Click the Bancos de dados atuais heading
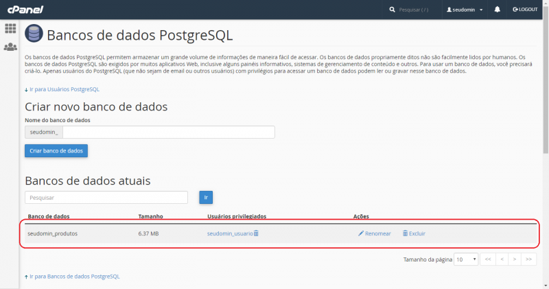 pyautogui.click(x=88, y=181)
